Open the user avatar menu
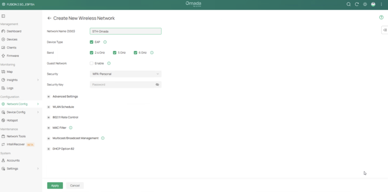Viewport: 388px width, 192px height. (373, 4)
